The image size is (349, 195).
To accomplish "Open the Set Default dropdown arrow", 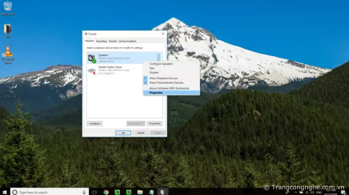I will pos(143,123).
